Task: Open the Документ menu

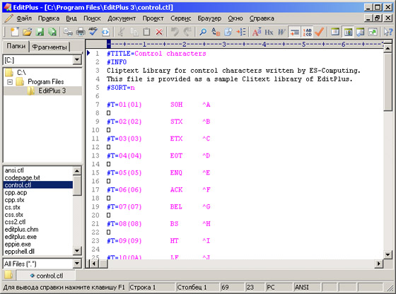Action: (122, 18)
